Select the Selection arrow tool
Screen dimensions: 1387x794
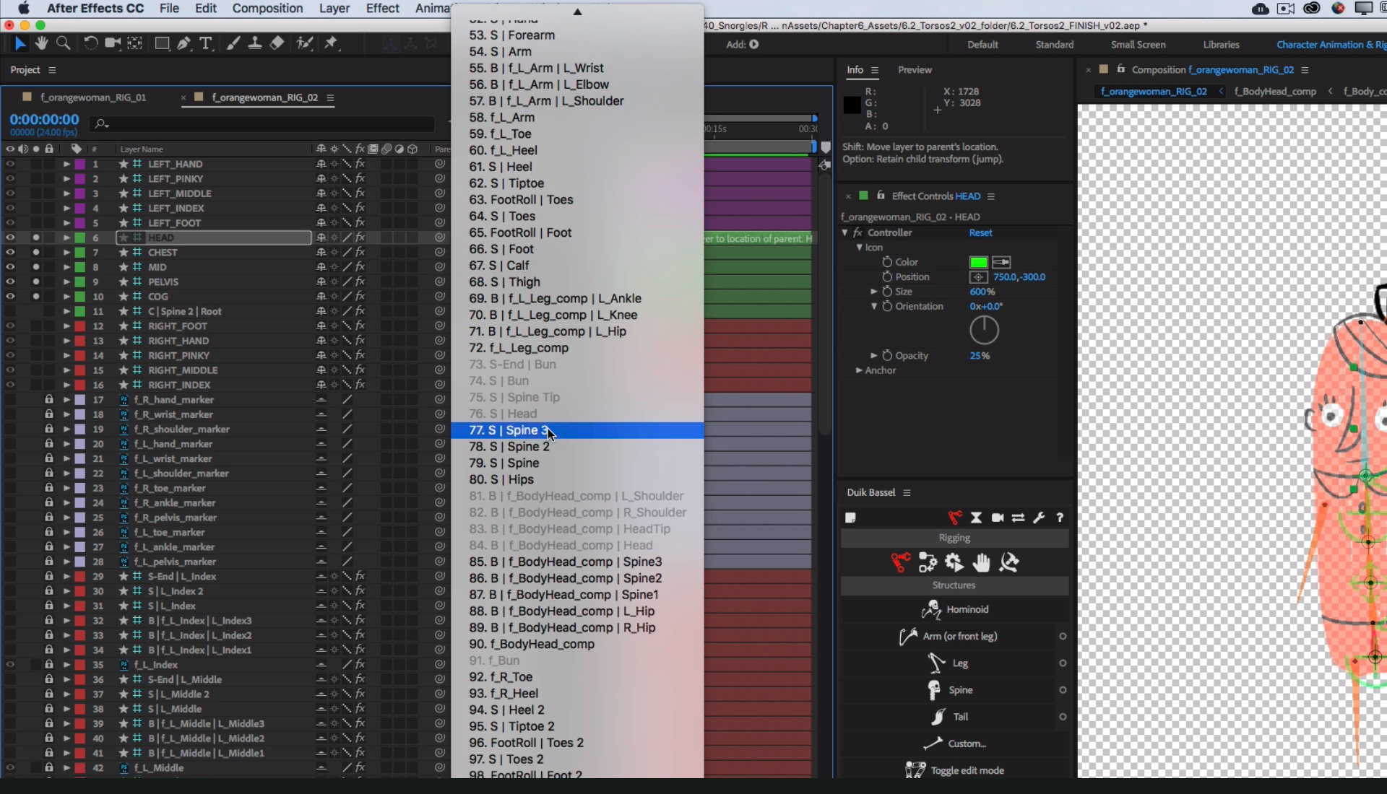tap(20, 43)
